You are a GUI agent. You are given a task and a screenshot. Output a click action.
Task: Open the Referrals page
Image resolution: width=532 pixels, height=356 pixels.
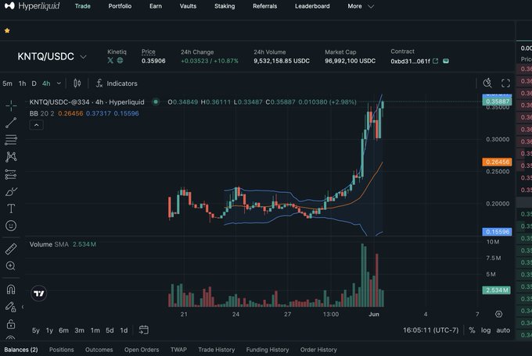click(x=265, y=6)
